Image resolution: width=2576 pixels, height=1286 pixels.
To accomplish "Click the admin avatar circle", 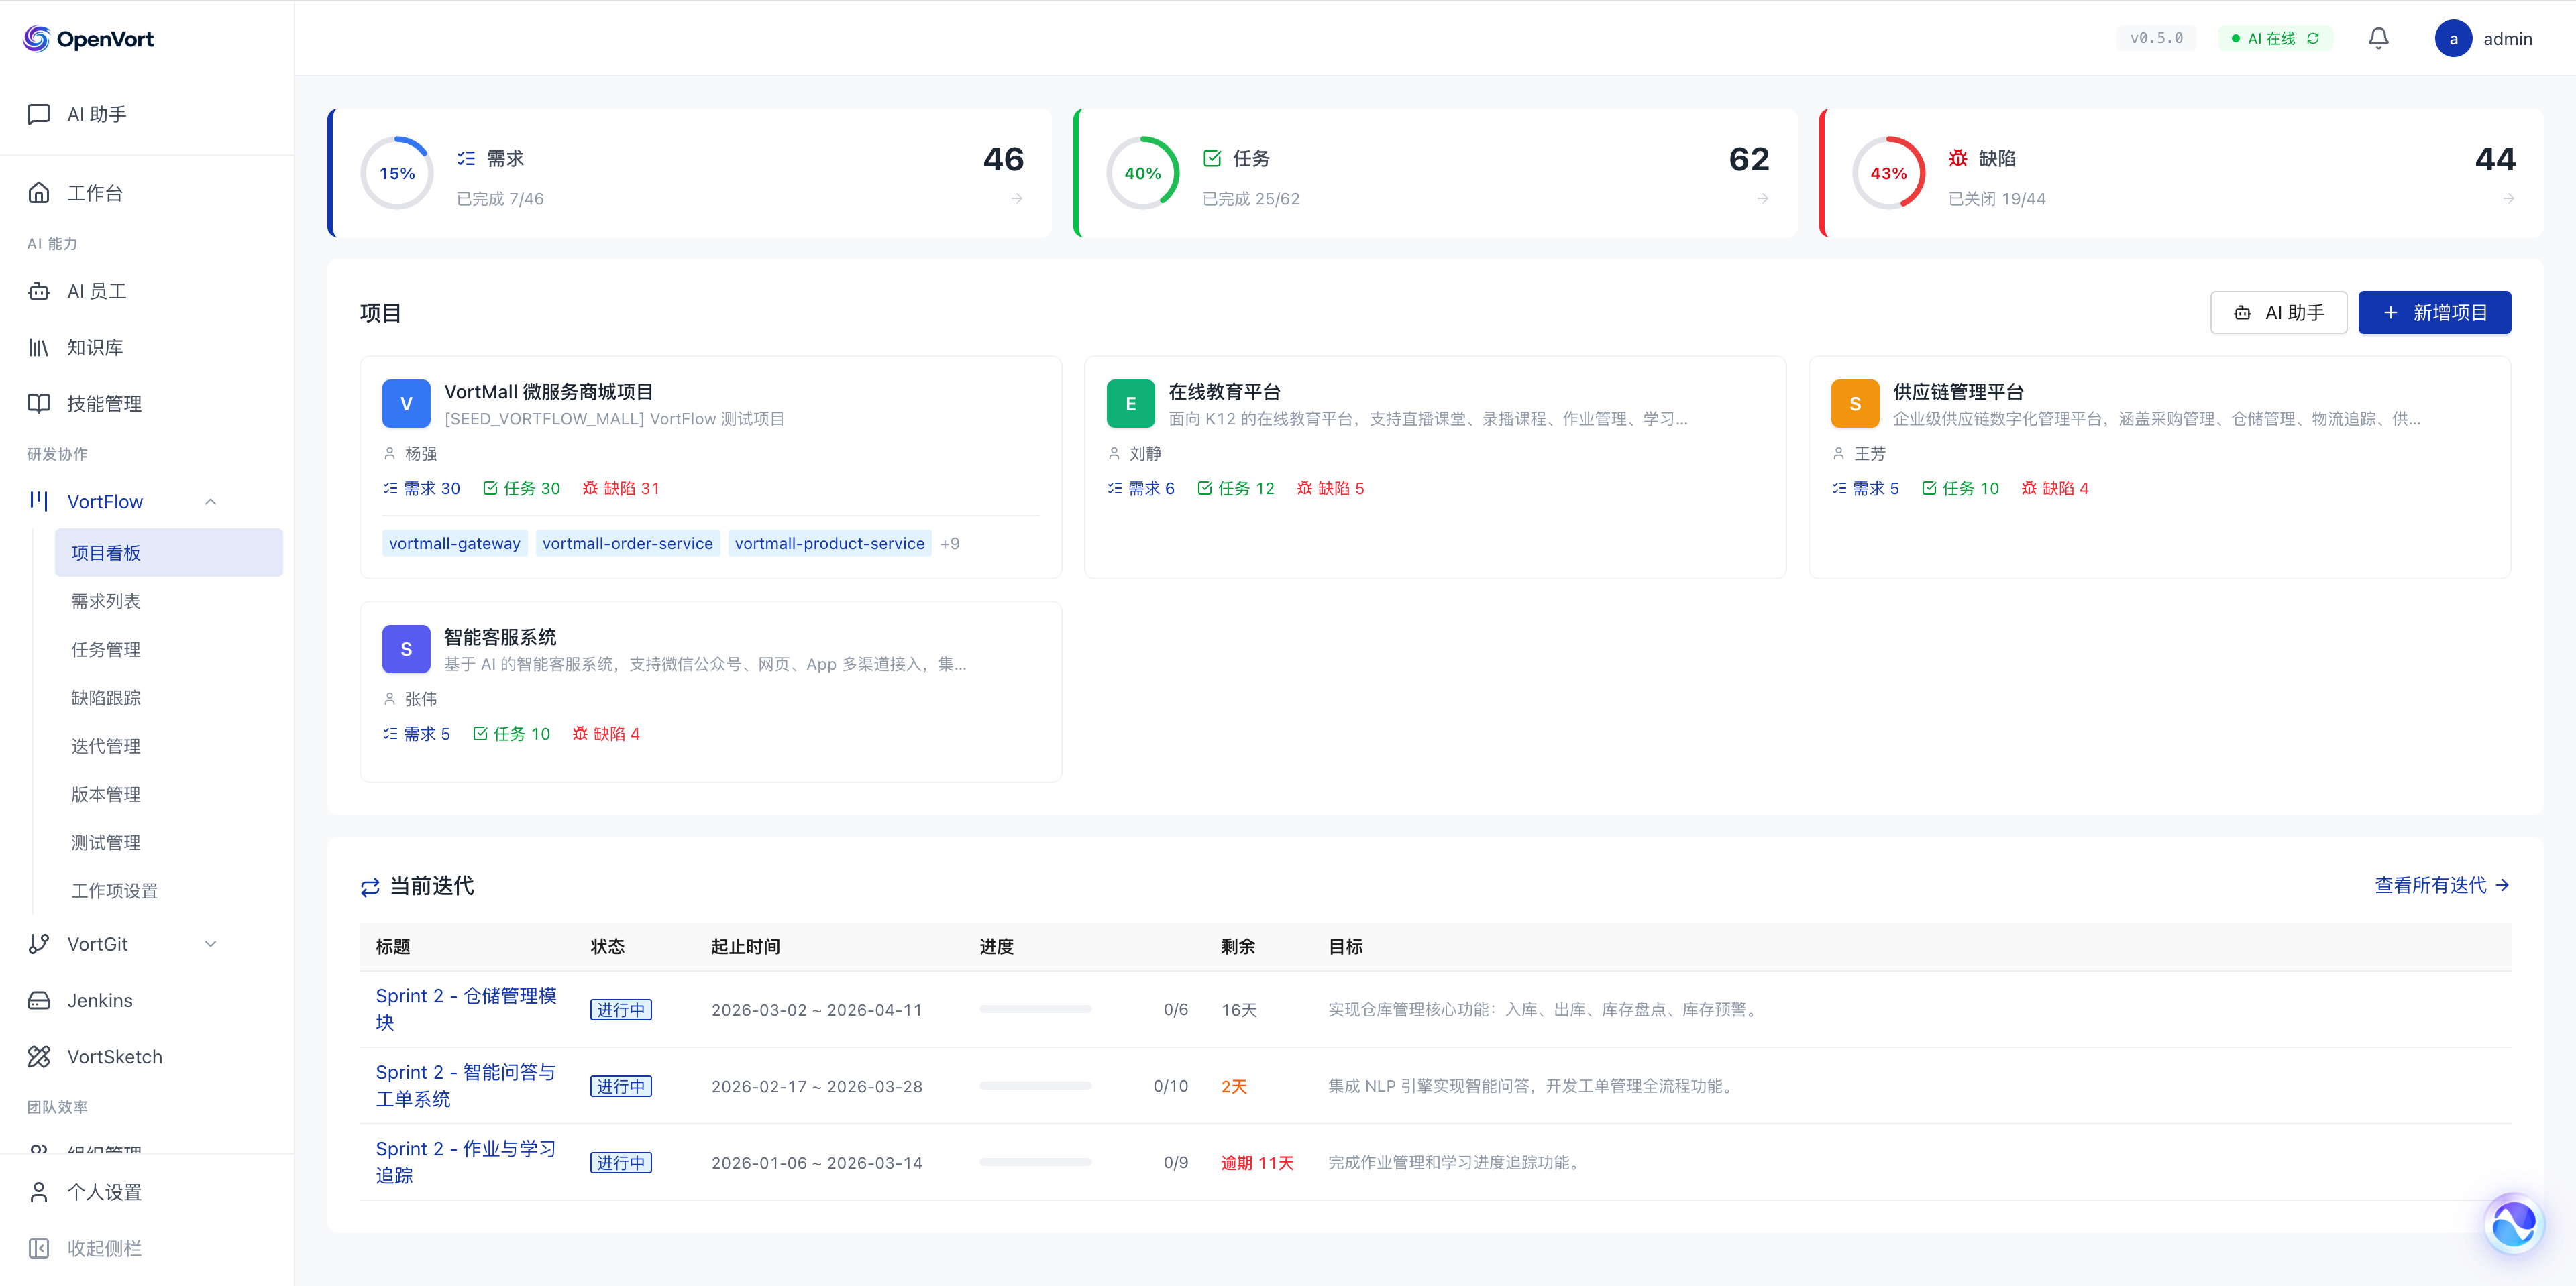I will point(2453,38).
